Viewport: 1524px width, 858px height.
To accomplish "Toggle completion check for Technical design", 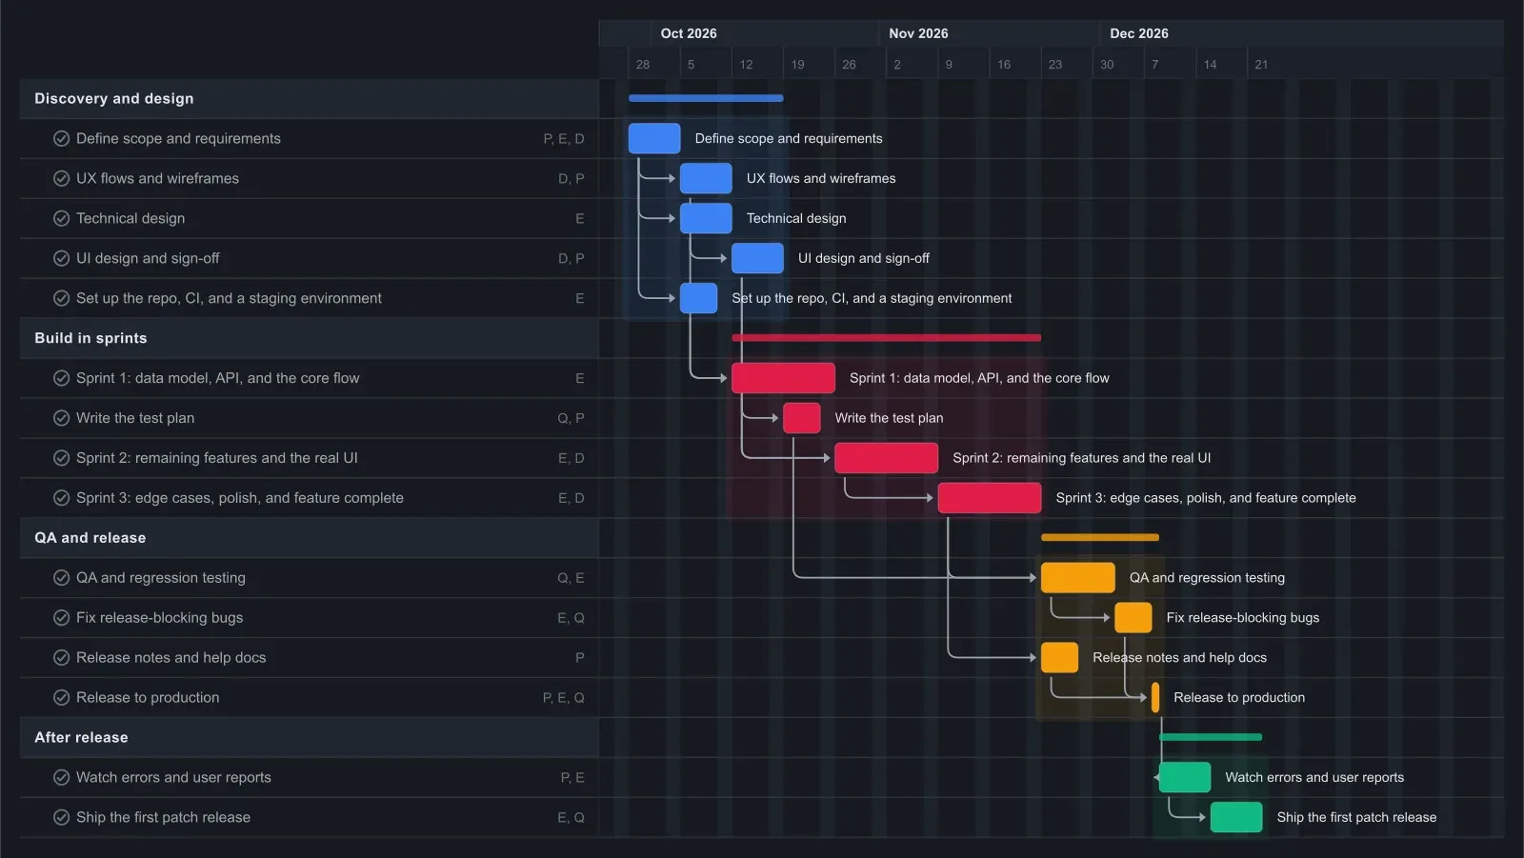I will pos(61,219).
